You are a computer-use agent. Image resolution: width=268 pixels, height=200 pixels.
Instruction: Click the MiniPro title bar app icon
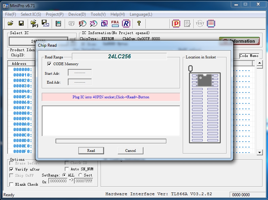(x=5, y=5)
